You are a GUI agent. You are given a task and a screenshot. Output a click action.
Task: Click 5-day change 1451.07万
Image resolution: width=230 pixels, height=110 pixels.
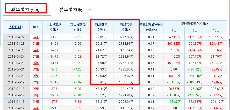tap(195, 37)
